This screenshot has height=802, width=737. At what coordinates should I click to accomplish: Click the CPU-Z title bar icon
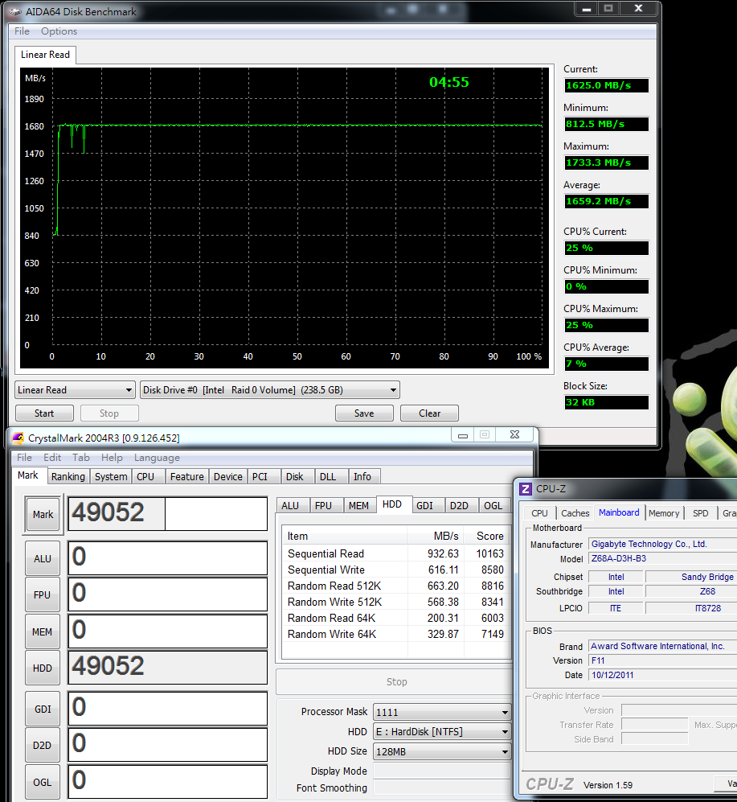pos(526,489)
